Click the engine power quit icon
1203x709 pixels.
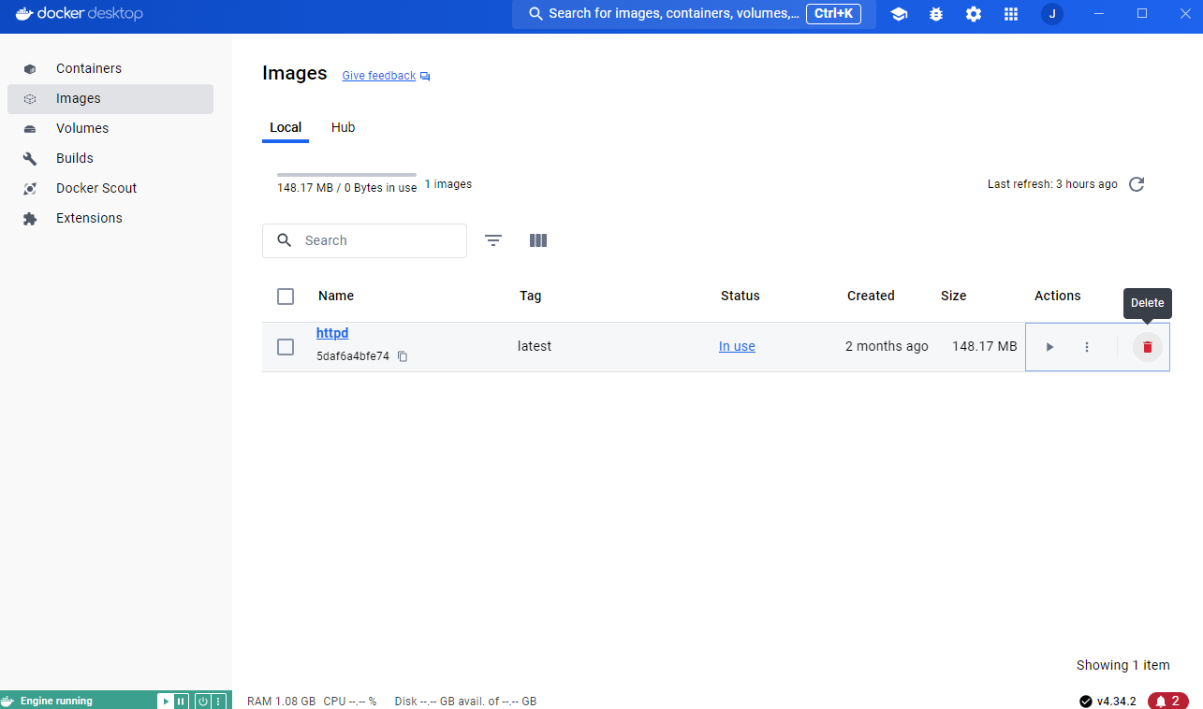[x=201, y=701]
